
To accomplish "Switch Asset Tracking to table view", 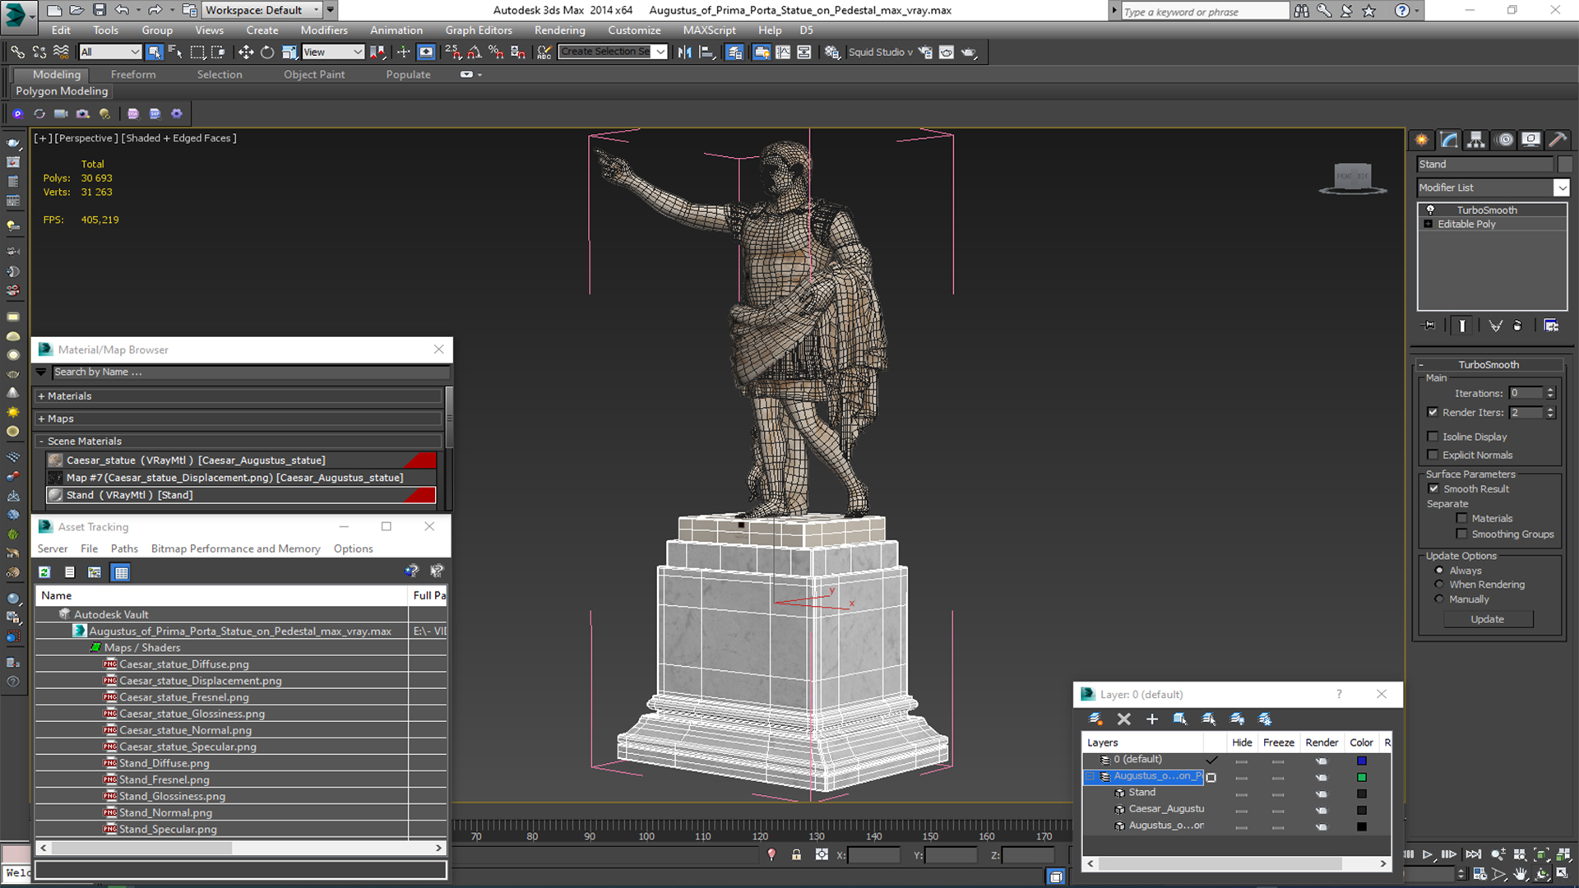I will [121, 572].
